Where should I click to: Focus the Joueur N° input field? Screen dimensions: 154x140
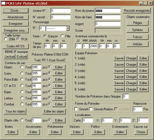click(61, 11)
